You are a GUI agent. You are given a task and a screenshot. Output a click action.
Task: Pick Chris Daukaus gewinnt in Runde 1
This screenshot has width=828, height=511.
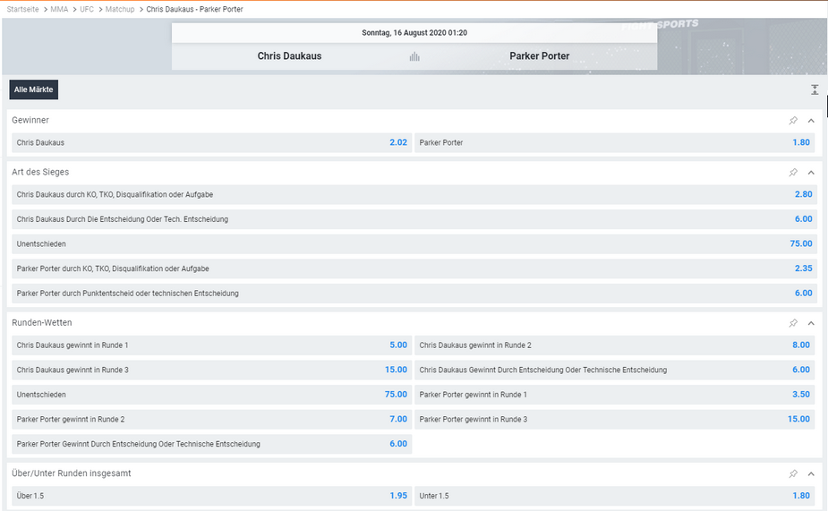(x=212, y=345)
